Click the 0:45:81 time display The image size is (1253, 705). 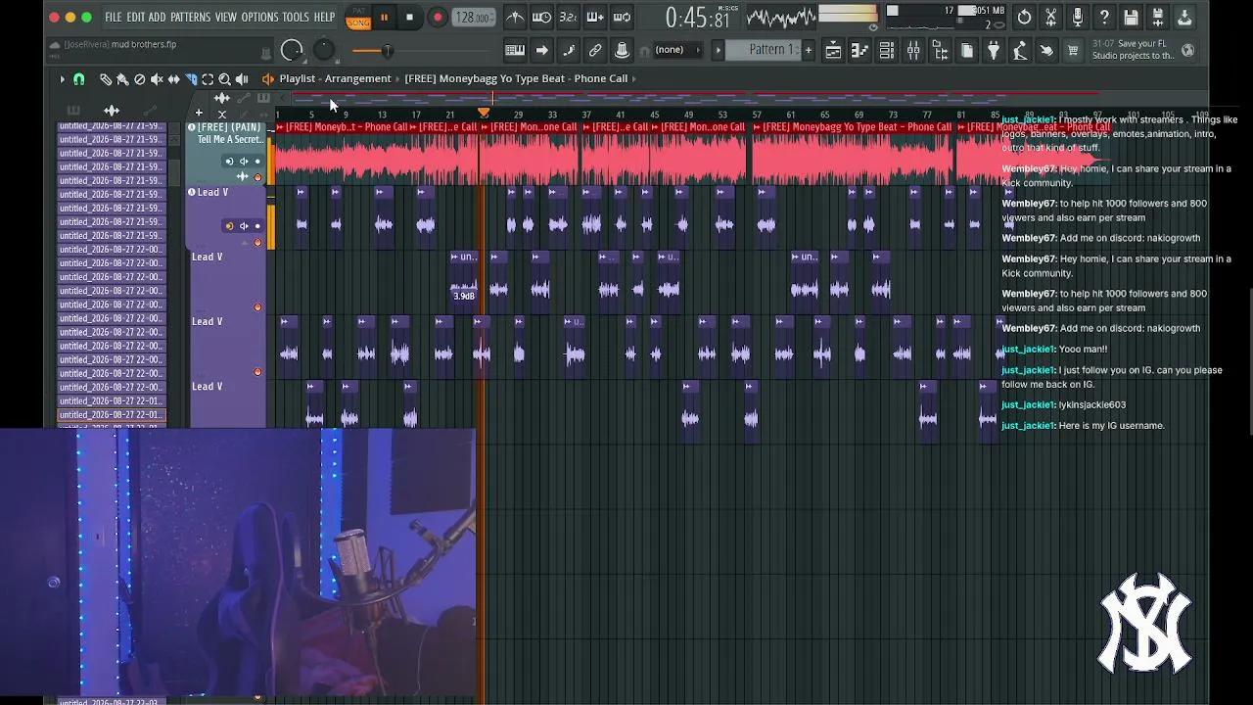click(697, 18)
